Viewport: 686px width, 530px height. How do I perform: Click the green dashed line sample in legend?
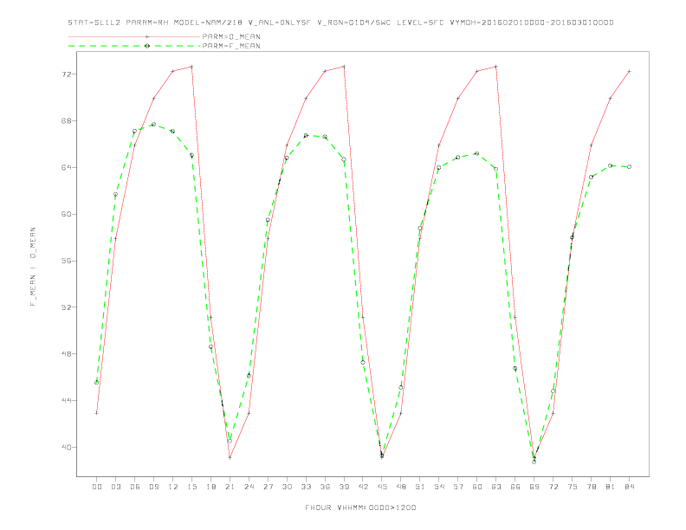pyautogui.click(x=134, y=46)
